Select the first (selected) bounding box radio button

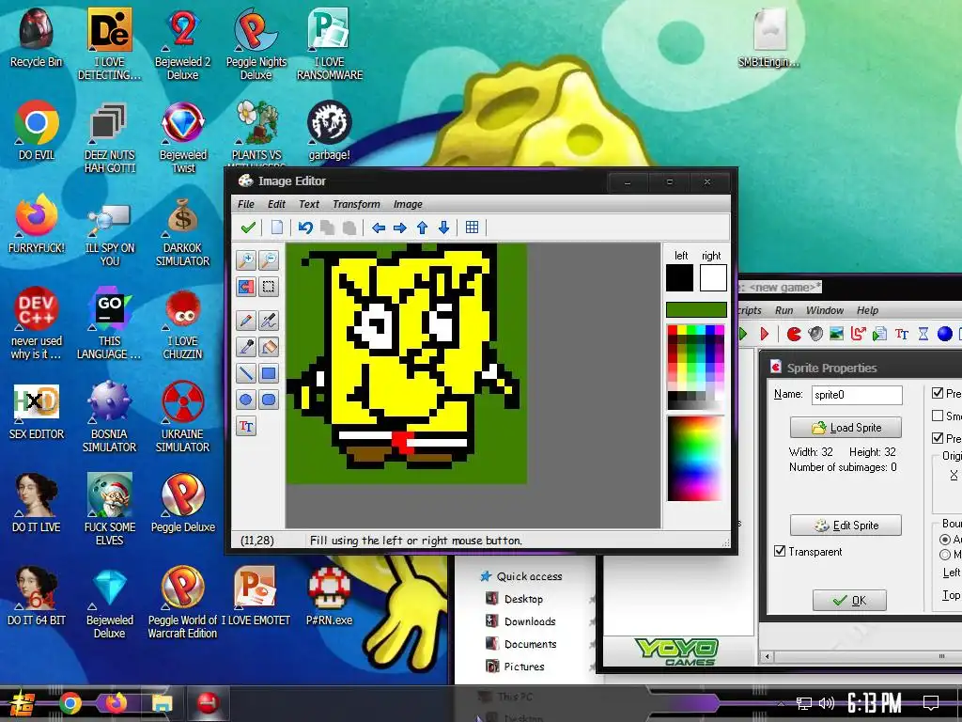click(945, 540)
